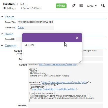Collapse the Demo section chevron
Viewport: 108px width, 108px height.
[x=2, y=34]
